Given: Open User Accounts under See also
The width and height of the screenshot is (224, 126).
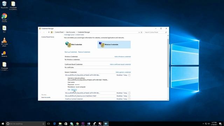Looking at the screenshot, I should point(46,97).
